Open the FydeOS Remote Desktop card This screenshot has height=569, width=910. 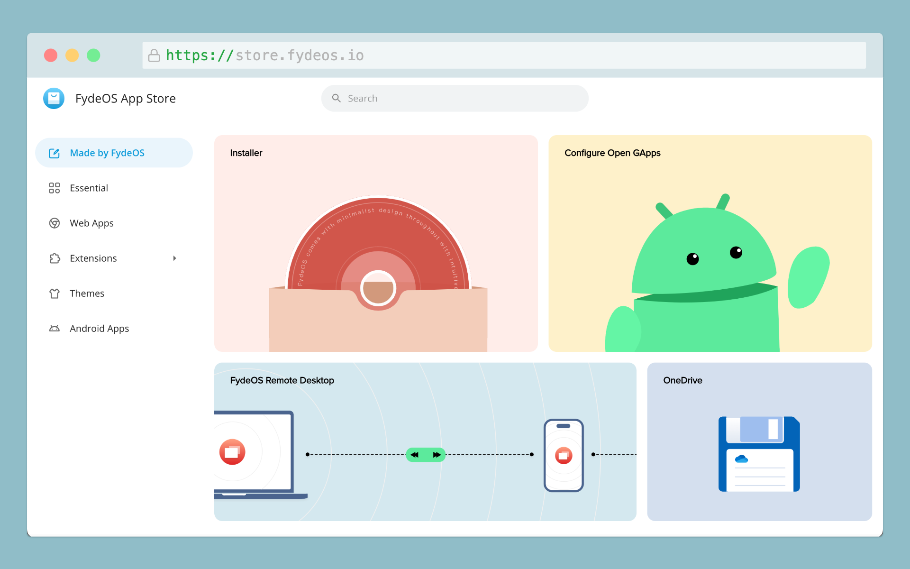tap(425, 441)
